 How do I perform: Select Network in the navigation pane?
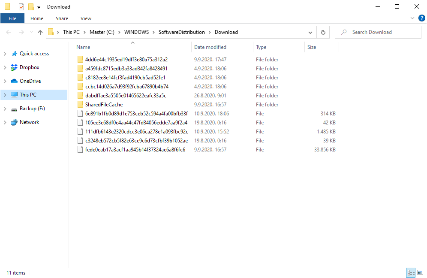point(30,122)
